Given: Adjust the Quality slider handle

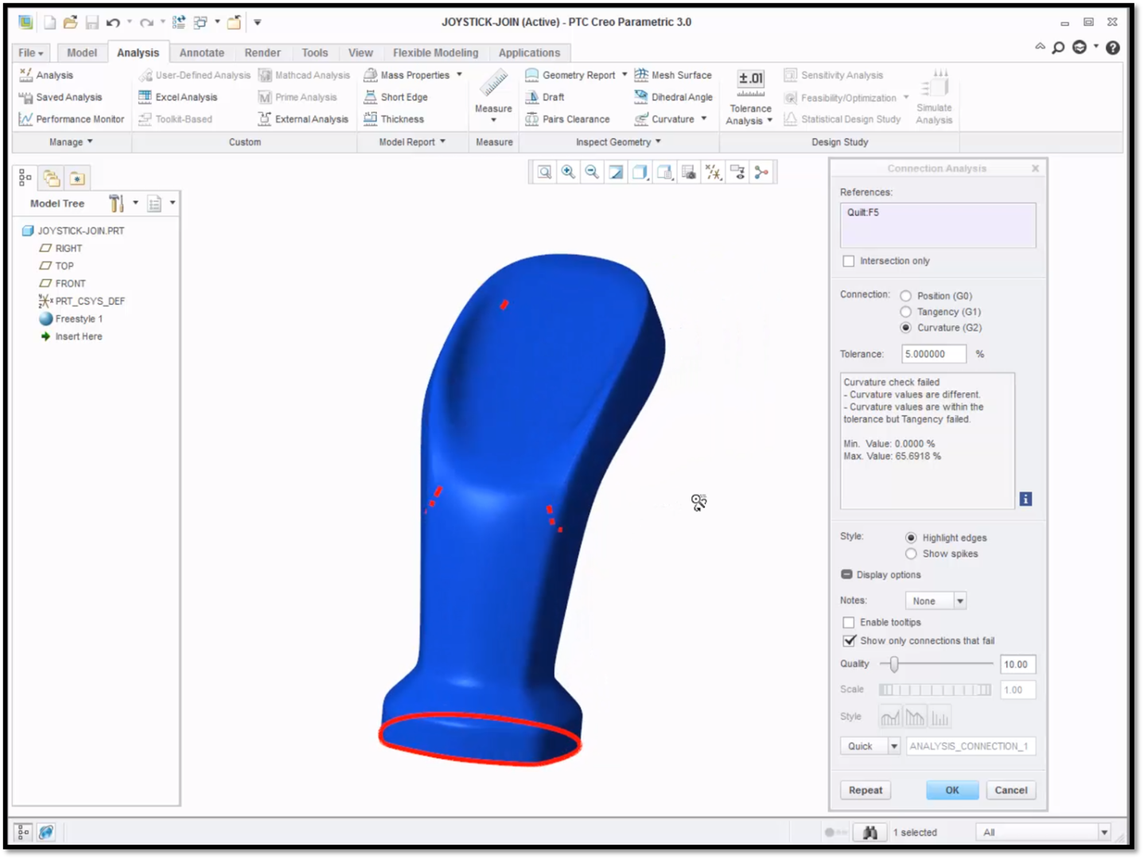Looking at the screenshot, I should pos(894,664).
